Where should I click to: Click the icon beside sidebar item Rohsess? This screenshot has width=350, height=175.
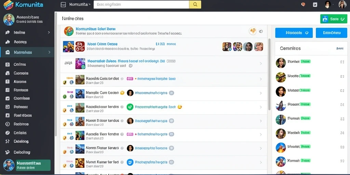tap(8, 107)
